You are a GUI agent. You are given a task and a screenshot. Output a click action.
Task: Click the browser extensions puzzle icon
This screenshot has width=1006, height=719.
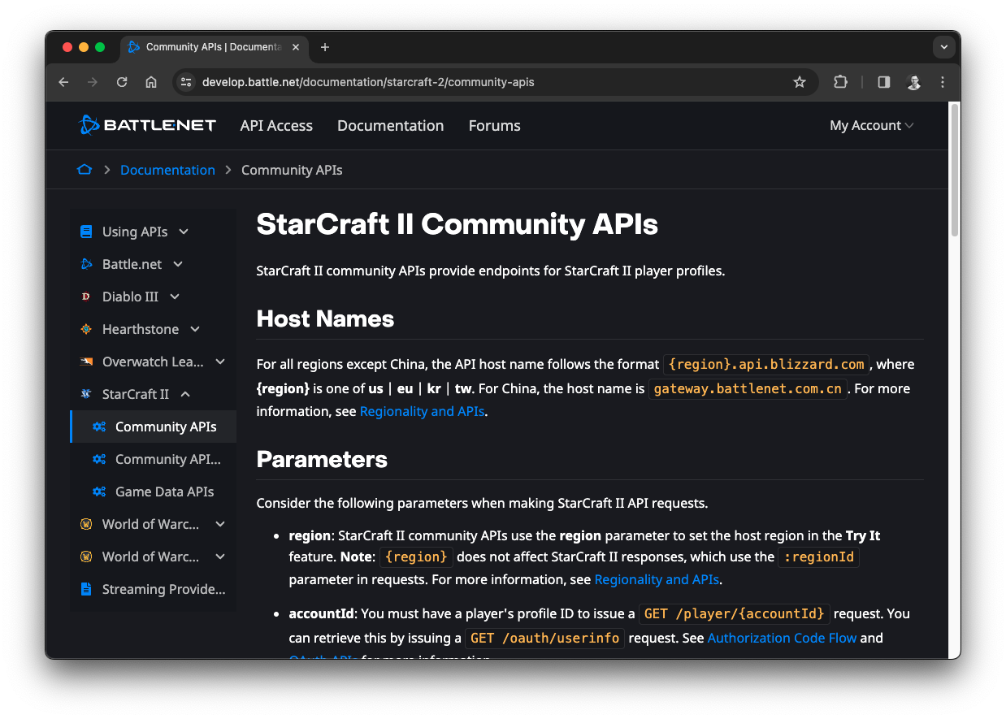click(840, 82)
